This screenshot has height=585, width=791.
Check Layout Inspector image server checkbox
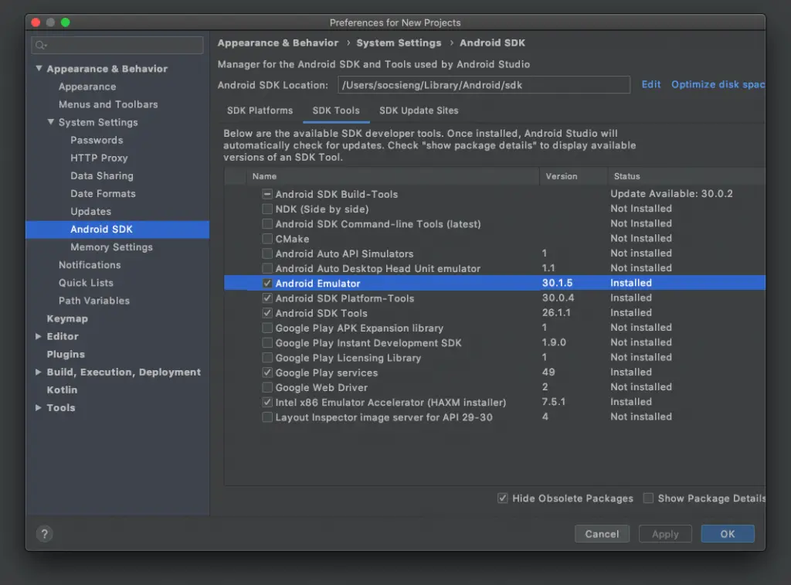coord(266,417)
